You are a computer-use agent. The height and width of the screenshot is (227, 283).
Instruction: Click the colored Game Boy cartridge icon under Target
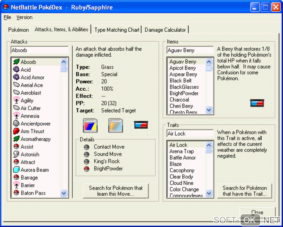coord(90,126)
